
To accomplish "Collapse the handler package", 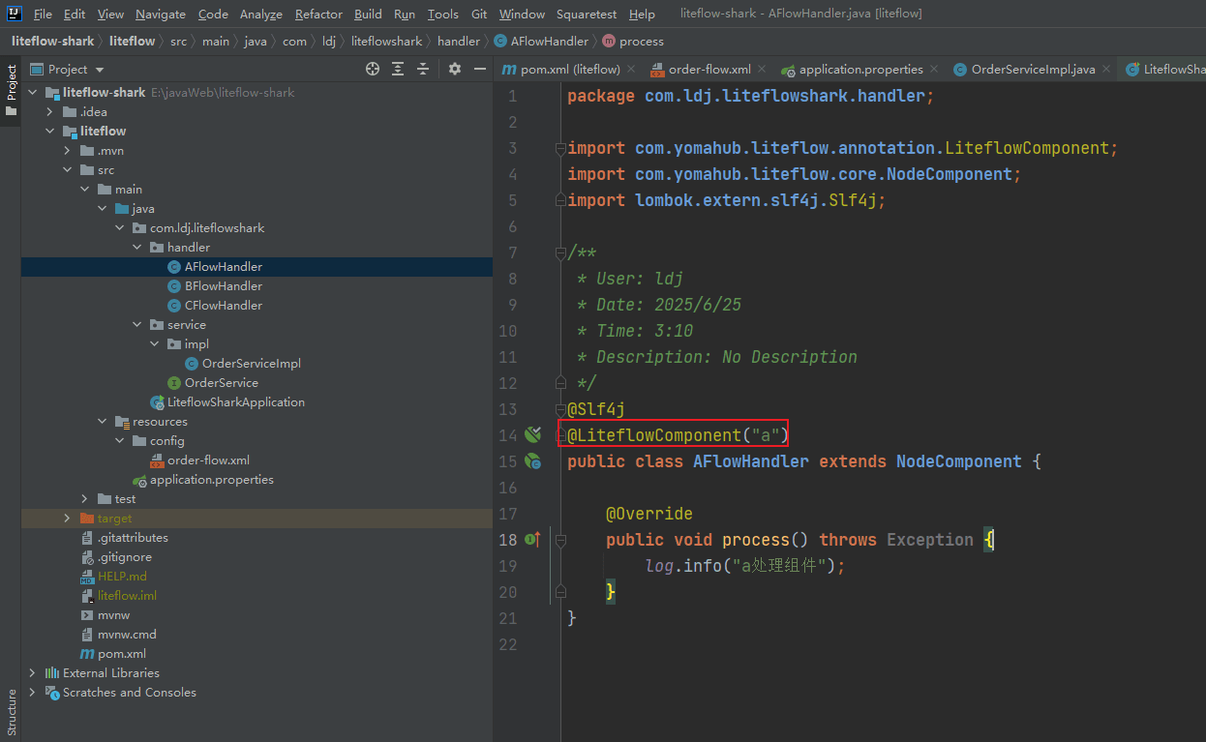I will click(136, 248).
